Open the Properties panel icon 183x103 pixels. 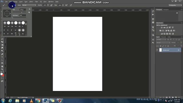pos(153,19)
